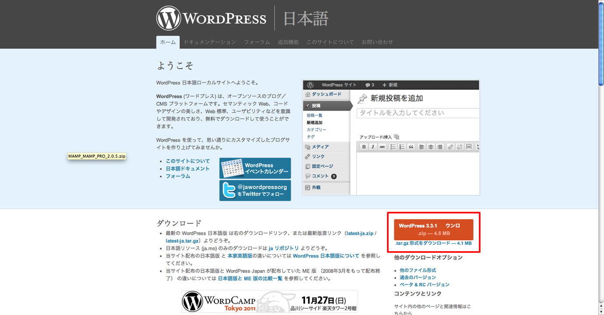
Task: Open the お問い合わせ nav item
Action: tap(377, 42)
